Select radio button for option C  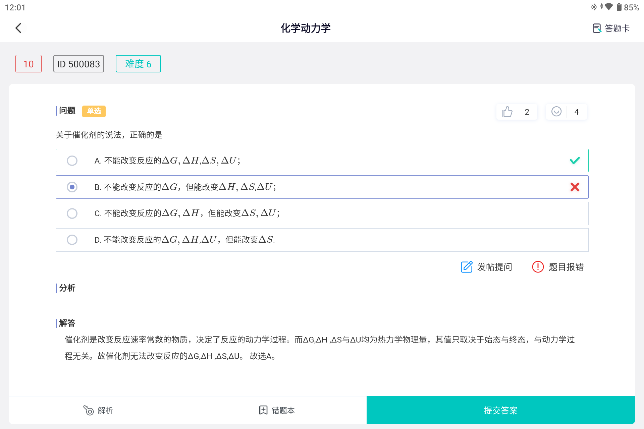(72, 213)
